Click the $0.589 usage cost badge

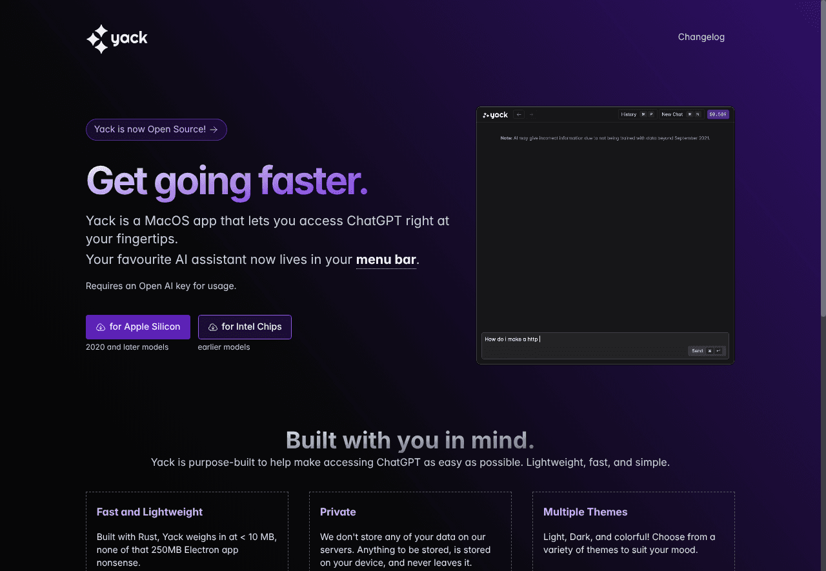[718, 114]
